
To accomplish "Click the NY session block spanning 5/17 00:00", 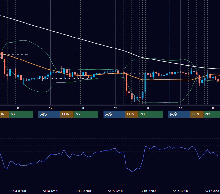I will pyautogui.click(x=212, y=114).
